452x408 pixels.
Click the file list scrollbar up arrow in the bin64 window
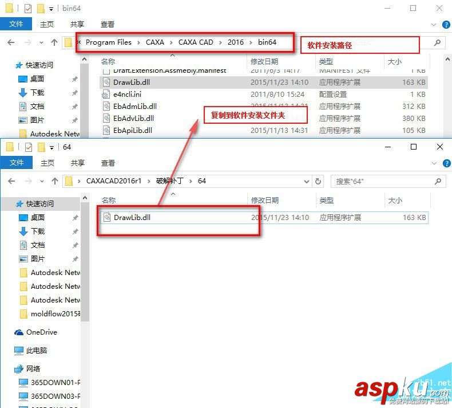point(447,60)
